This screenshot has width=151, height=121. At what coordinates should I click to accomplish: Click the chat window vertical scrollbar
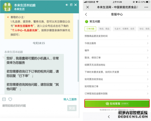(78, 51)
